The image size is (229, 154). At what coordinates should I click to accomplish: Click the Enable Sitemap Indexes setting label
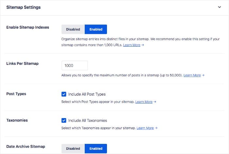coord(28,27)
